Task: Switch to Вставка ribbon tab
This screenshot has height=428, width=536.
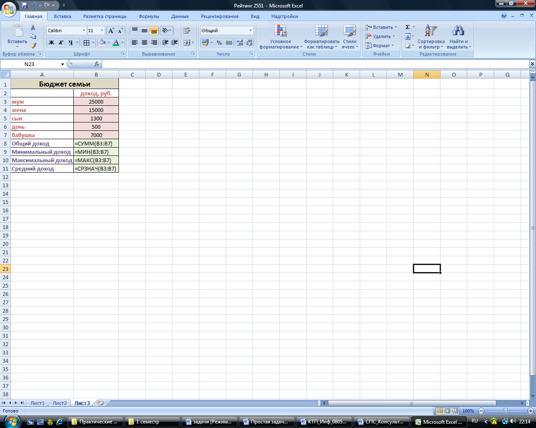Action: (x=62, y=16)
